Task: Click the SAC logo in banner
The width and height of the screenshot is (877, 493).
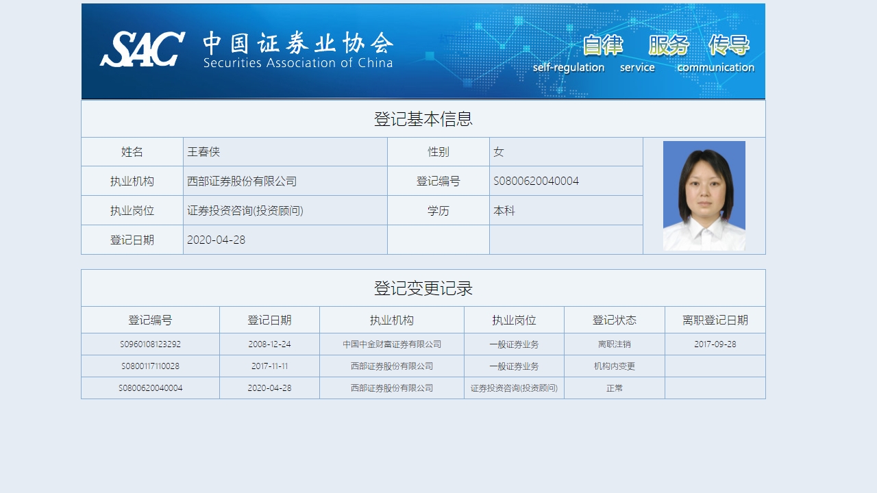Action: (x=143, y=49)
